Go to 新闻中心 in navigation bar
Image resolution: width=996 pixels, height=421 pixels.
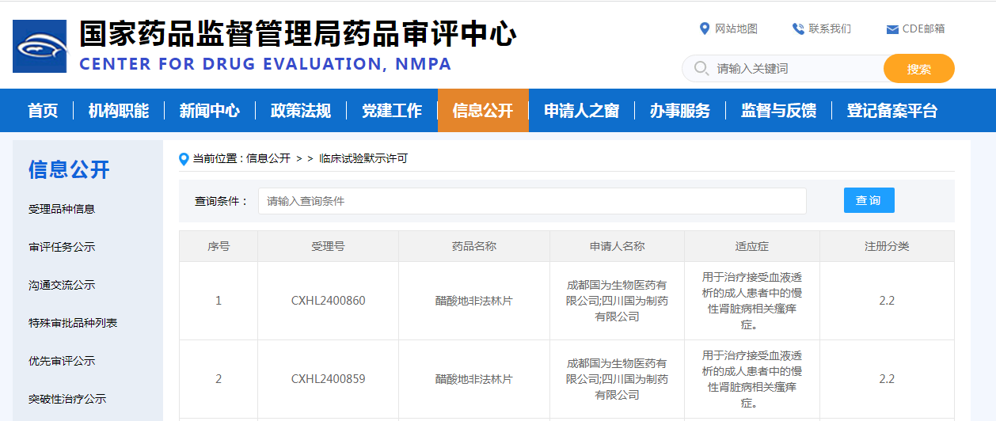[209, 111]
